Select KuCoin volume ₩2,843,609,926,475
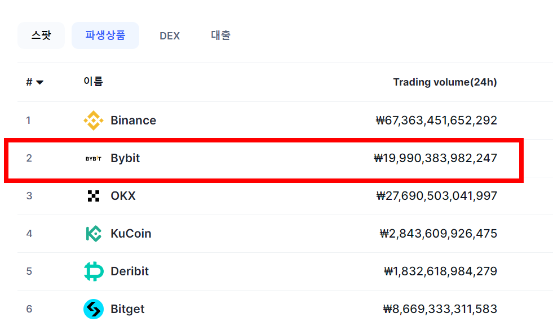 pos(439,234)
